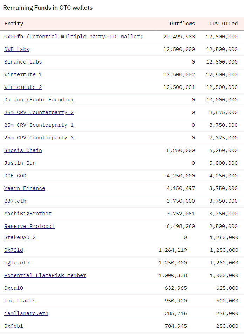The height and width of the screenshot is (334, 244).
Task: Select the CRV_OTCed value 7,375,000
Action: coord(224,138)
